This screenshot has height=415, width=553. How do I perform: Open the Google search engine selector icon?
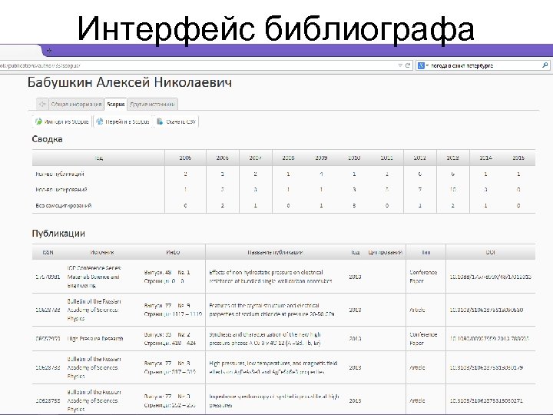[421, 65]
